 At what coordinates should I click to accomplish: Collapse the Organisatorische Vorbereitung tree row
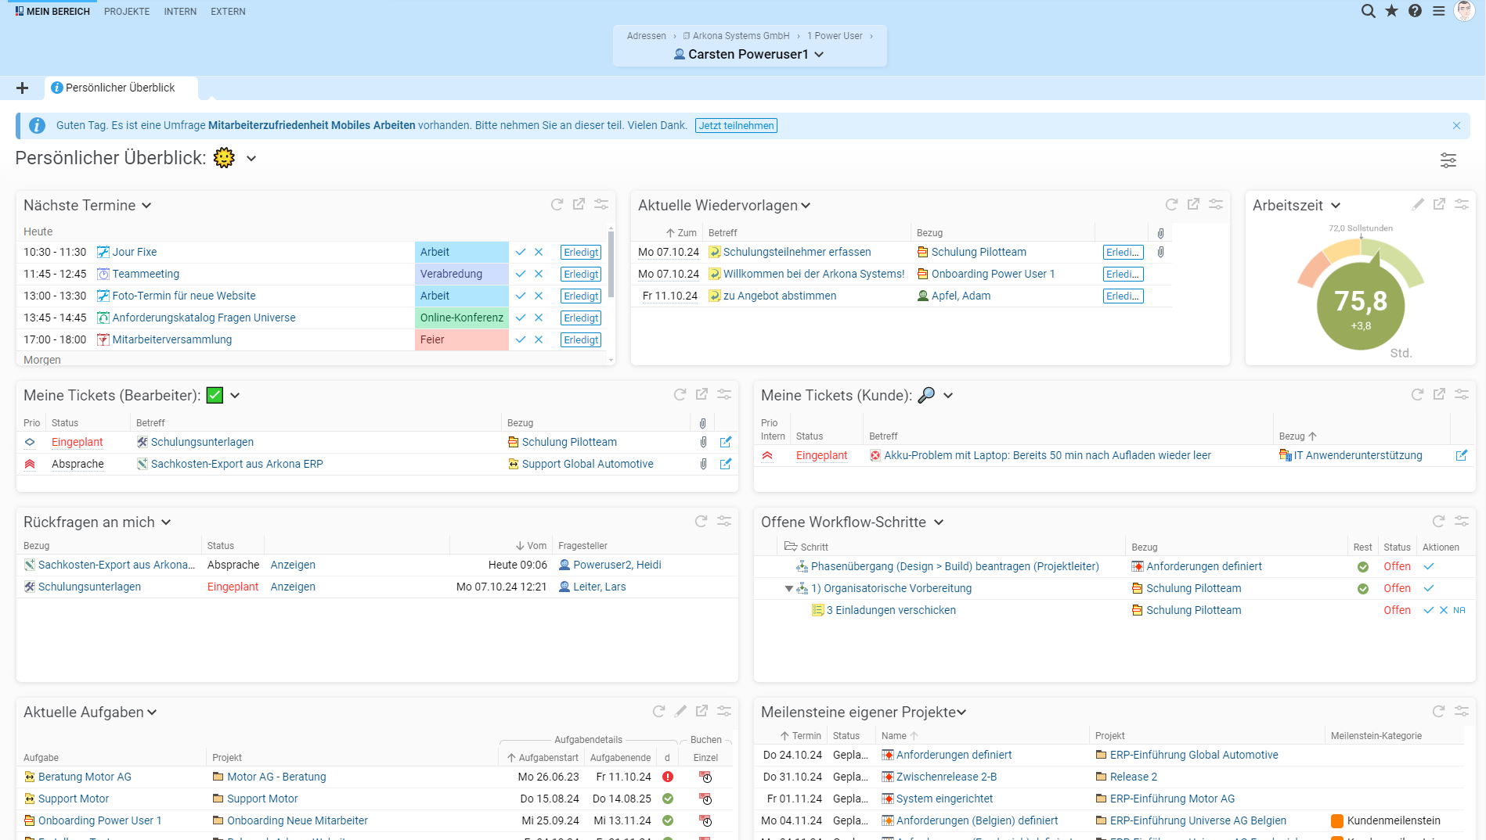[788, 588]
